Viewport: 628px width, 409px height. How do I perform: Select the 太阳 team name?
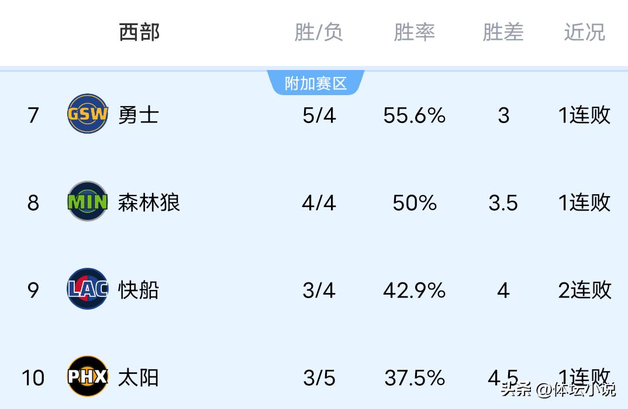click(139, 377)
